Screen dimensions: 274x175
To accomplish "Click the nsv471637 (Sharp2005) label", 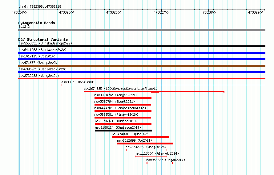I will 38,63.
